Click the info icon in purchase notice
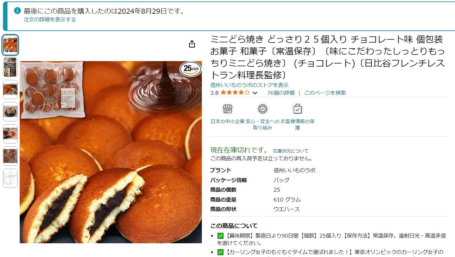This screenshot has height=257, width=455. point(17,11)
